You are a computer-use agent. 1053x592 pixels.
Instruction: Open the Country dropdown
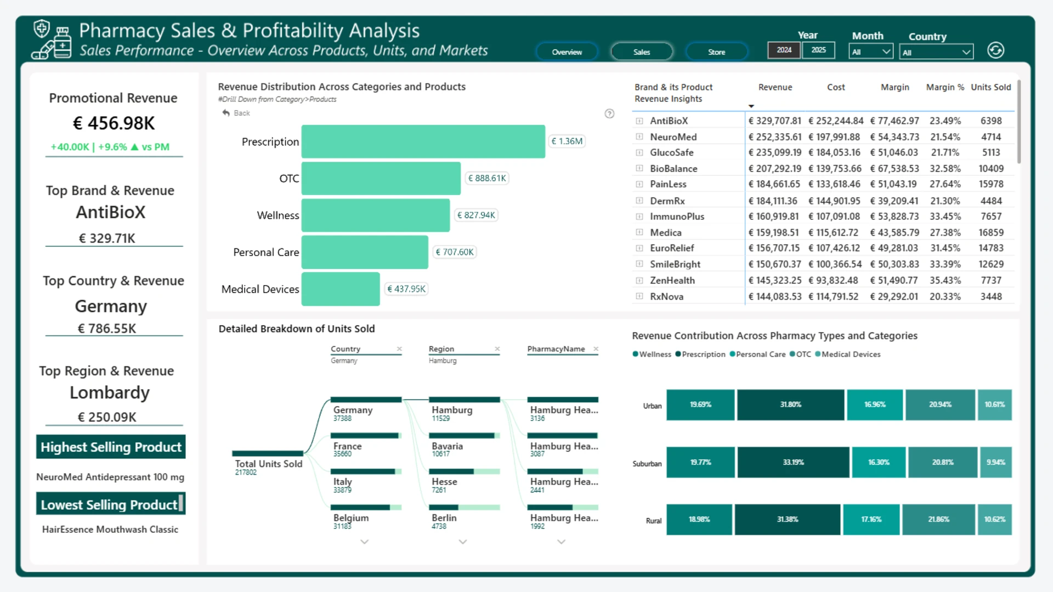pos(937,53)
